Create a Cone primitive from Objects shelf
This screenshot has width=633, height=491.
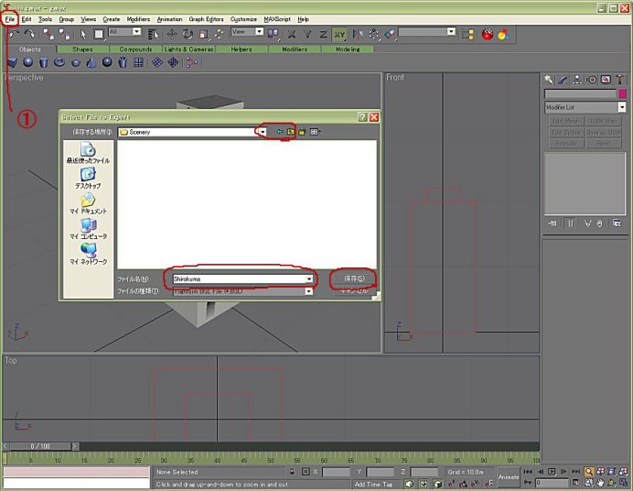pyautogui.click(x=91, y=62)
